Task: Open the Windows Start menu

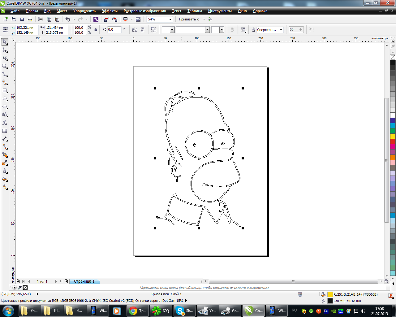Action: (8, 310)
